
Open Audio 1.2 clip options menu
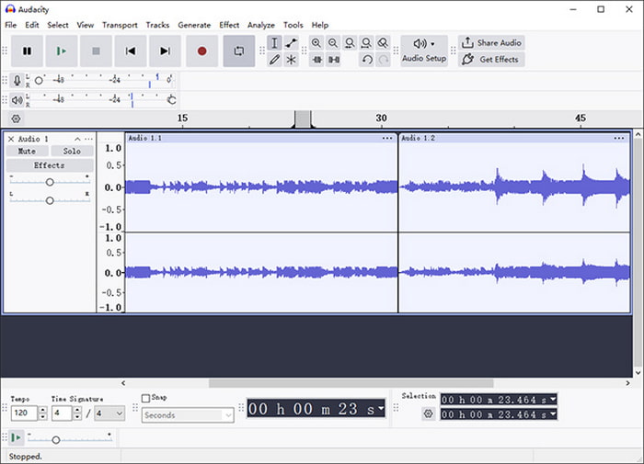[619, 138]
